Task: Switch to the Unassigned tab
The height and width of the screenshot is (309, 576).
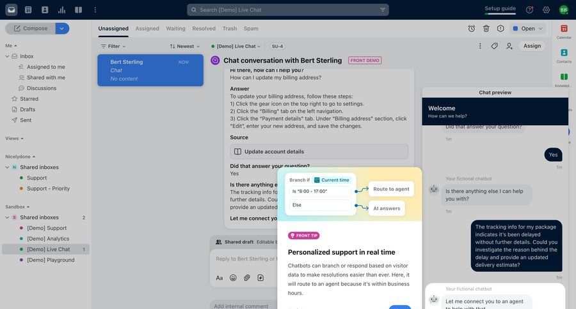Action: click(113, 28)
